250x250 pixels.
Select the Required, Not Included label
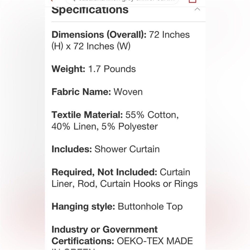(104, 172)
